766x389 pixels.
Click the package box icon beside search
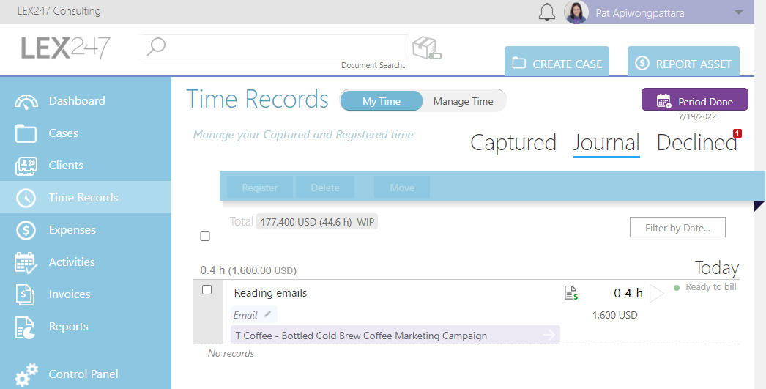click(426, 48)
